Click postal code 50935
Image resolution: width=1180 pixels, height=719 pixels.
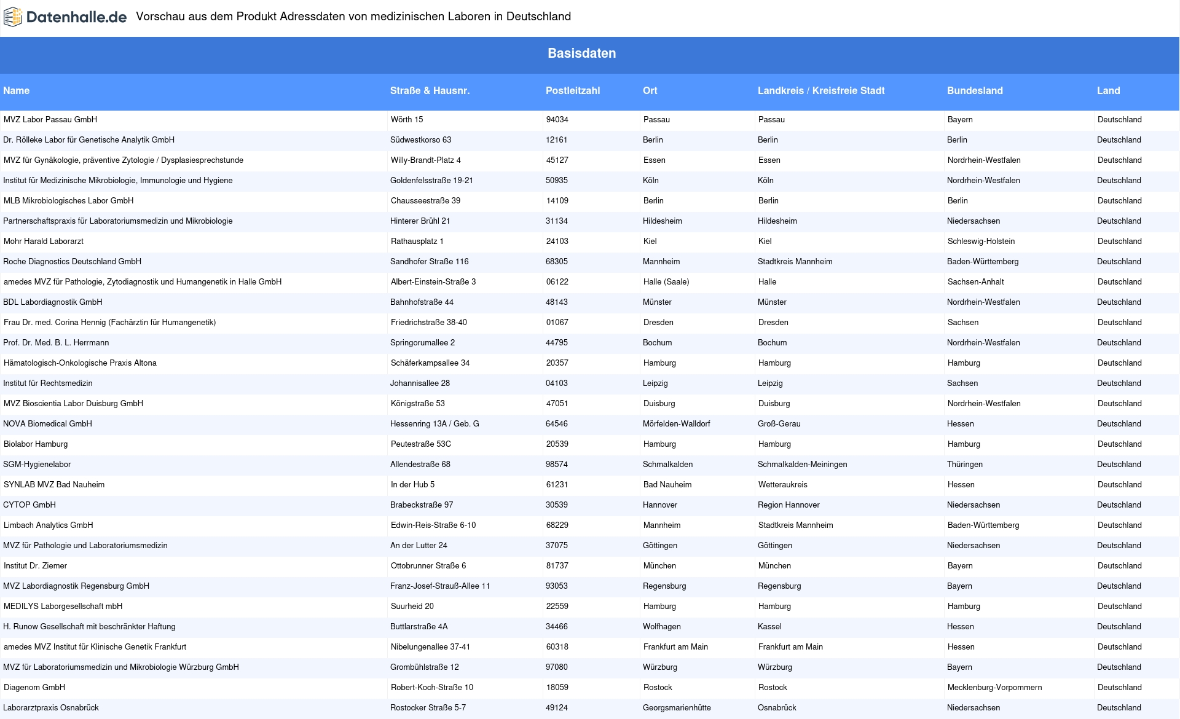tap(557, 181)
